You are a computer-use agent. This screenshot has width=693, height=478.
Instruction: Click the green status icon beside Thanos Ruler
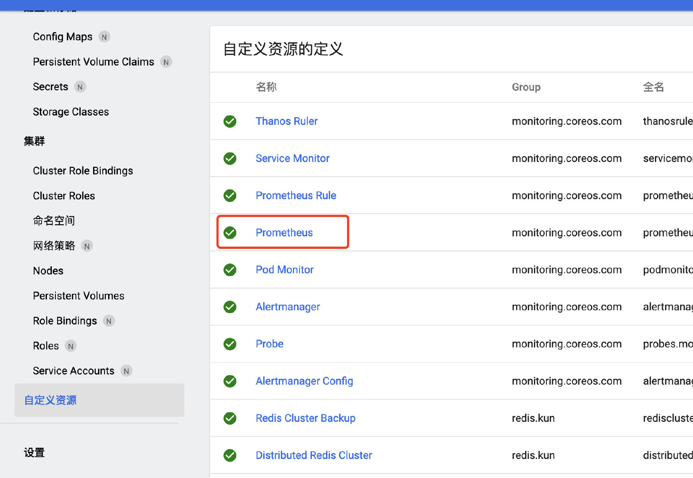(x=230, y=121)
